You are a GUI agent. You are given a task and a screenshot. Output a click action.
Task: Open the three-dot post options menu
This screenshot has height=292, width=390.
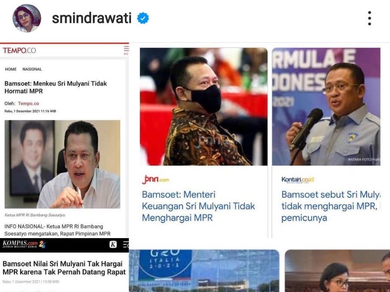[370, 18]
